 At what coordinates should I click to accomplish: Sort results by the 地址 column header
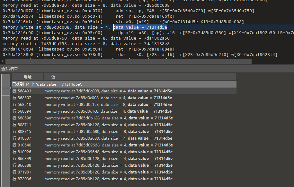(28, 77)
